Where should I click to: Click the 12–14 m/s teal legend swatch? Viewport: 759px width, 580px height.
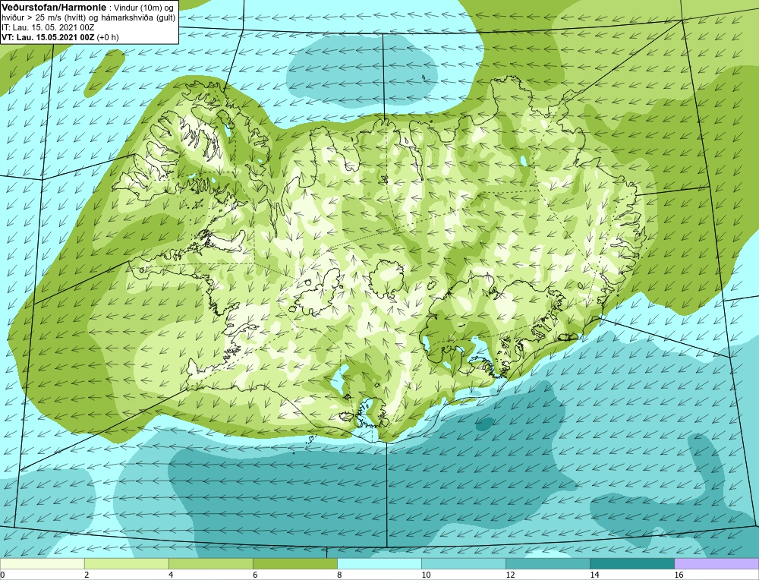coord(547,563)
